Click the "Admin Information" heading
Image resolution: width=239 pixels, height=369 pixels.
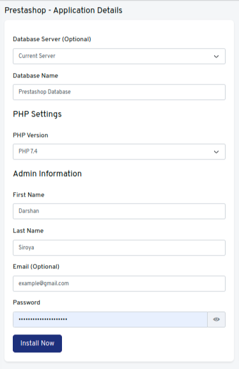pos(47,174)
